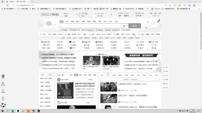Open the browser profile avatar icon
The height and width of the screenshot is (113, 202).
click(x=194, y=5)
